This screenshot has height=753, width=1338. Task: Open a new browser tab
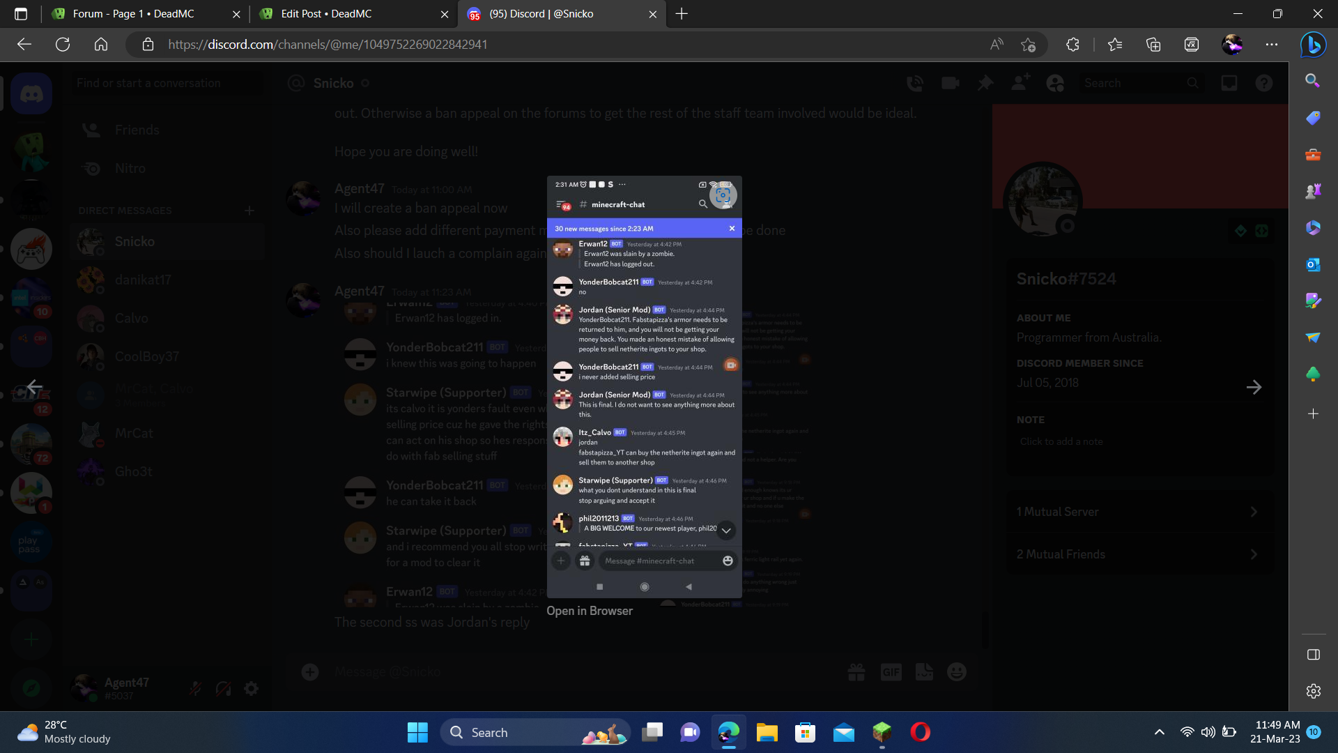pyautogui.click(x=682, y=14)
